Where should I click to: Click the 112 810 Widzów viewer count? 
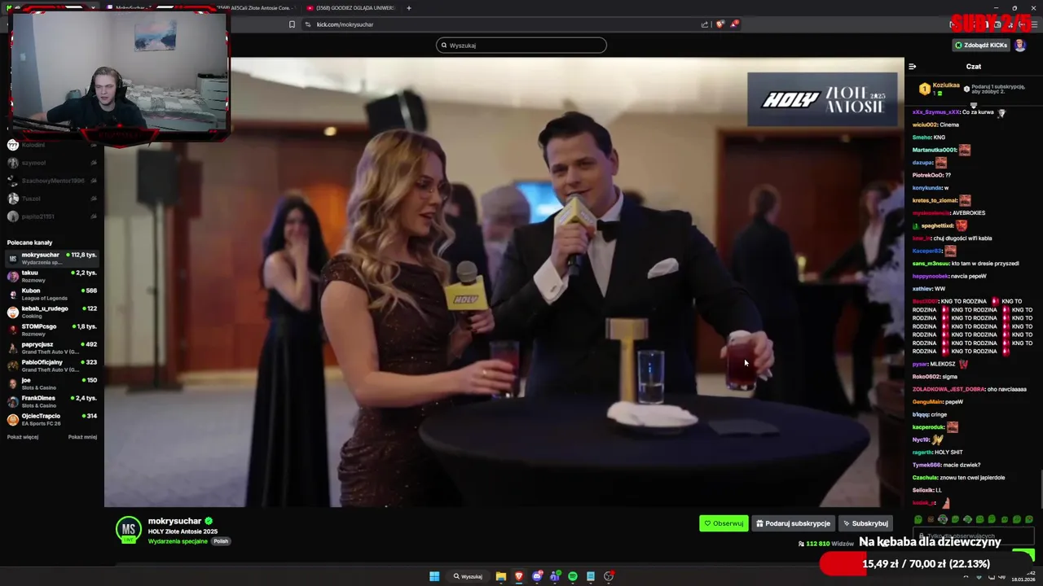tap(826, 544)
